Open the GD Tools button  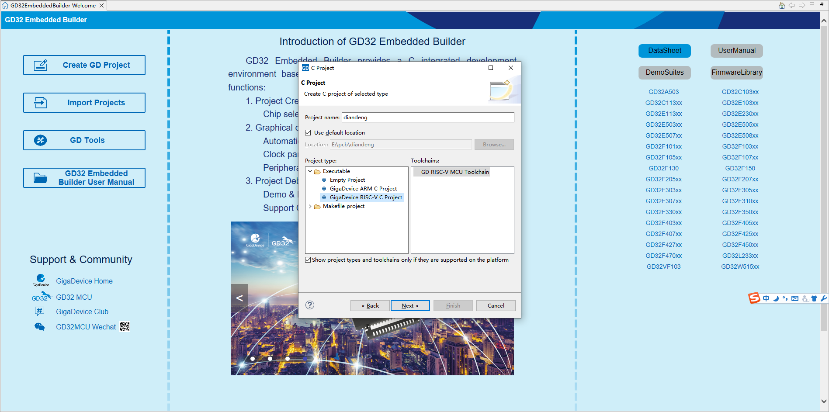(x=84, y=140)
